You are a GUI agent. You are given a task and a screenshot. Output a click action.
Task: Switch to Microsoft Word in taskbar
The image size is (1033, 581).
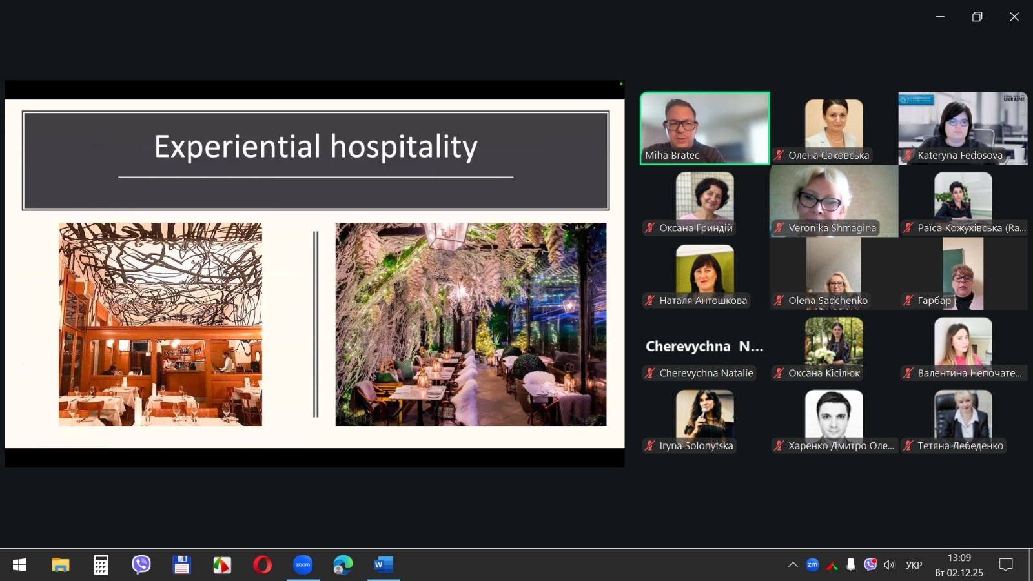(x=383, y=565)
